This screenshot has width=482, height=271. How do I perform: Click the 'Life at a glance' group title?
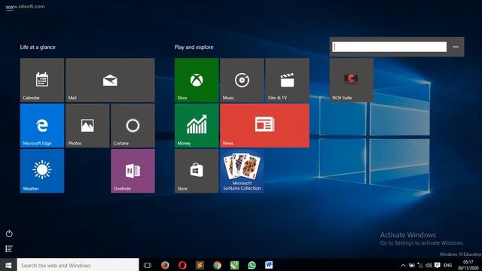38,47
